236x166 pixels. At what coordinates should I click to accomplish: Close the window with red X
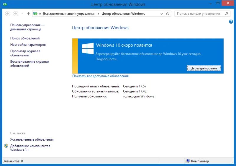(x=228, y=3)
